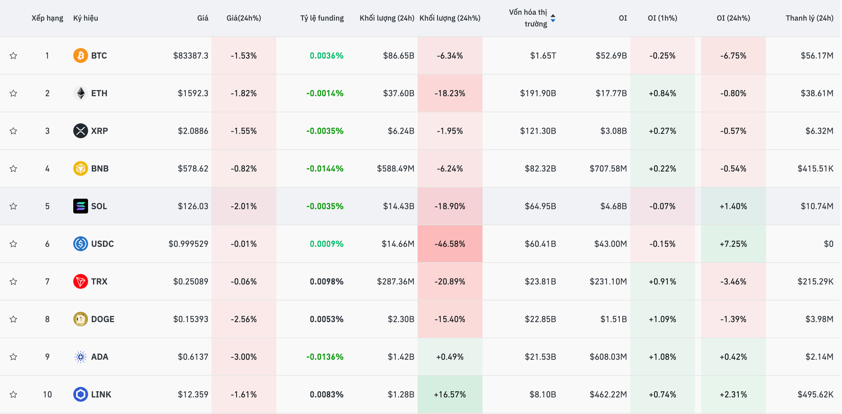Viewport: 842px width, 414px height.
Task: Sort by Vốn hóa thị trường arrow
Action: 553,18
